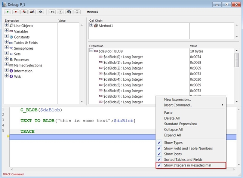
Task: Uncheck Show Types in context menu
Action: (173, 142)
